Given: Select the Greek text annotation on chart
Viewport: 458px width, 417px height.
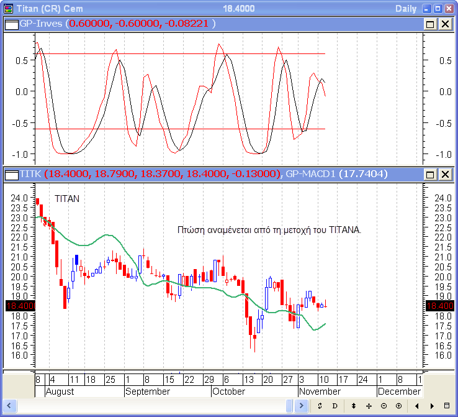Looking at the screenshot, I should point(269,230).
